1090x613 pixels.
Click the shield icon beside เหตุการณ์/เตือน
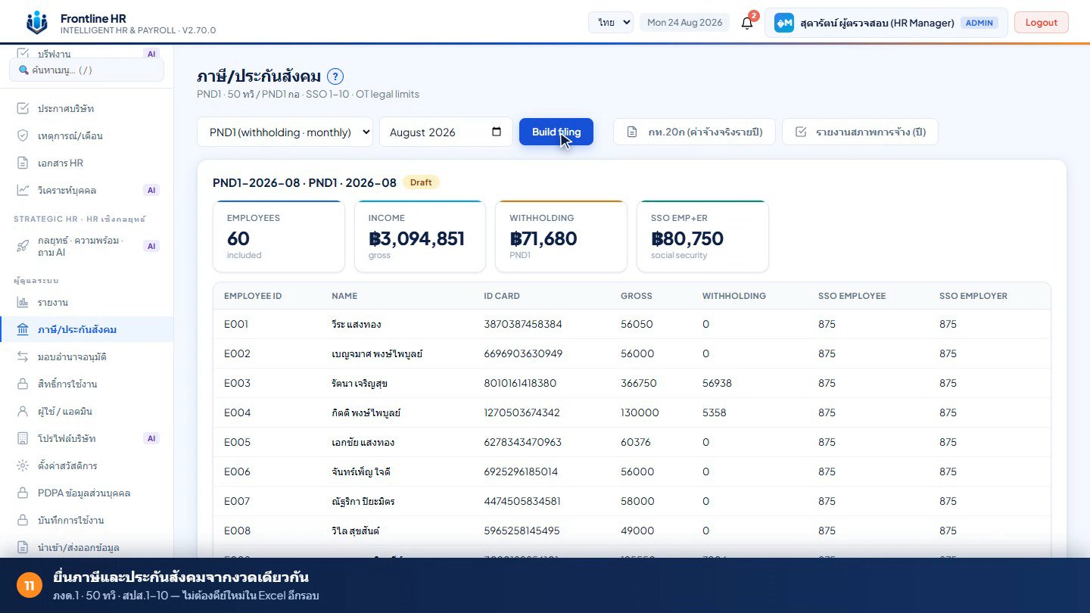click(23, 135)
